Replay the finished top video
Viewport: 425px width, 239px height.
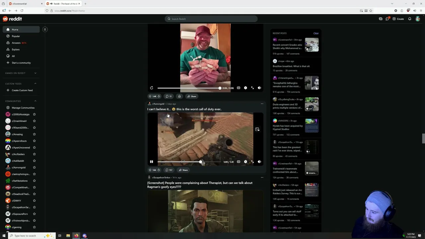pyautogui.click(x=151, y=88)
